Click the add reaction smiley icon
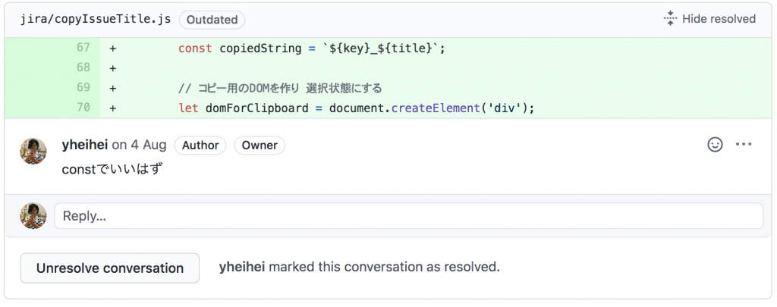777x307 pixels. click(x=715, y=145)
